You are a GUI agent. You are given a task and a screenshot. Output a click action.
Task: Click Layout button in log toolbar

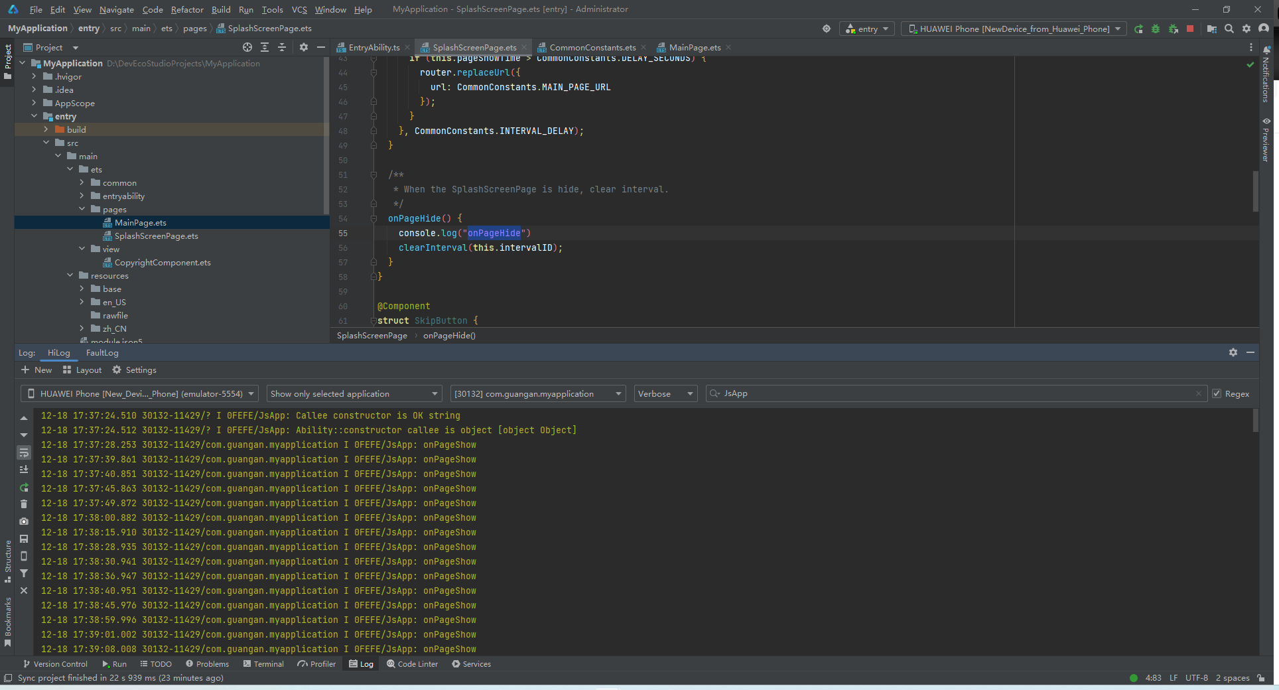coord(82,370)
